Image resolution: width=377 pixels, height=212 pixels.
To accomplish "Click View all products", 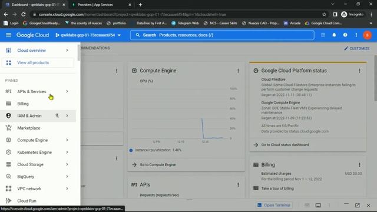I will (x=38, y=63).
